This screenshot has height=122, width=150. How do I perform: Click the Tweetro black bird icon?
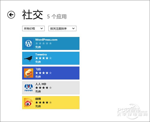click(x=28, y=59)
